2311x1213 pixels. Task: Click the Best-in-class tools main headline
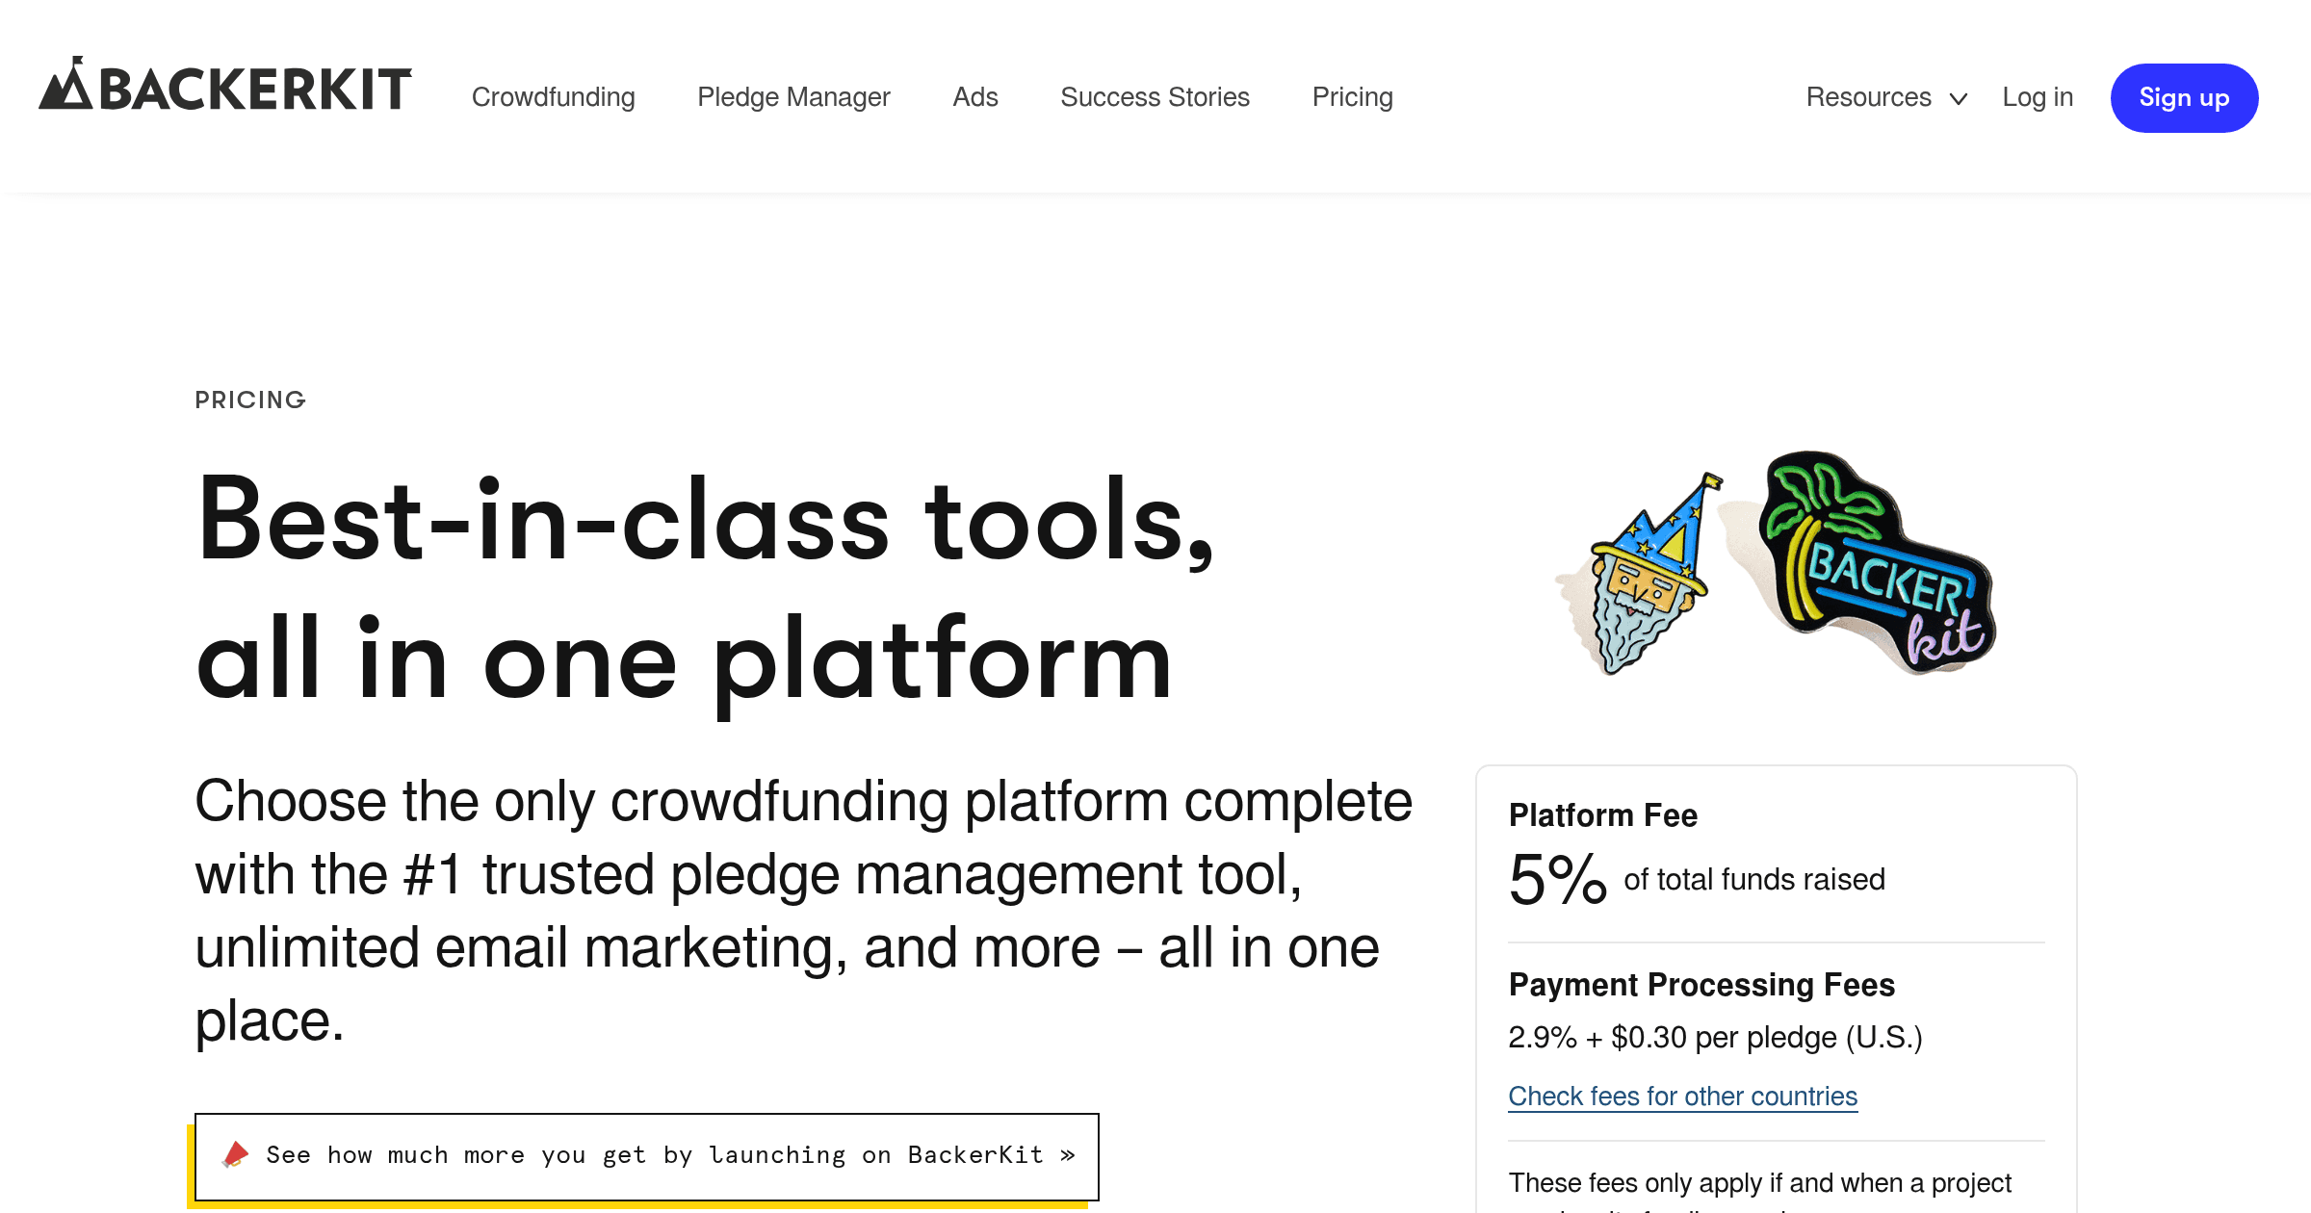[705, 589]
